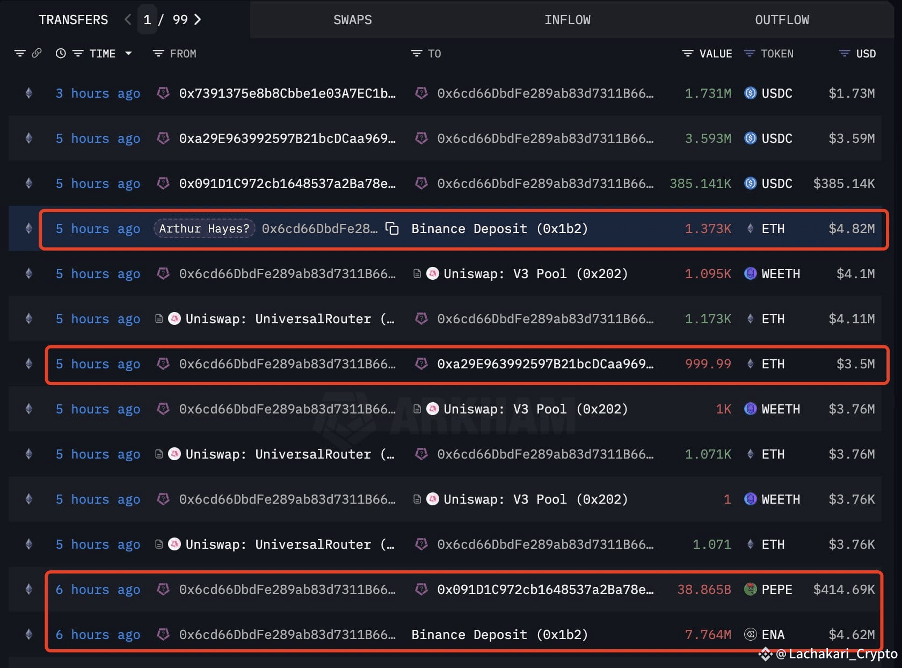Click address avatar icon before 0x7391375e8b8C…
This screenshot has height=668, width=902.
coord(163,93)
